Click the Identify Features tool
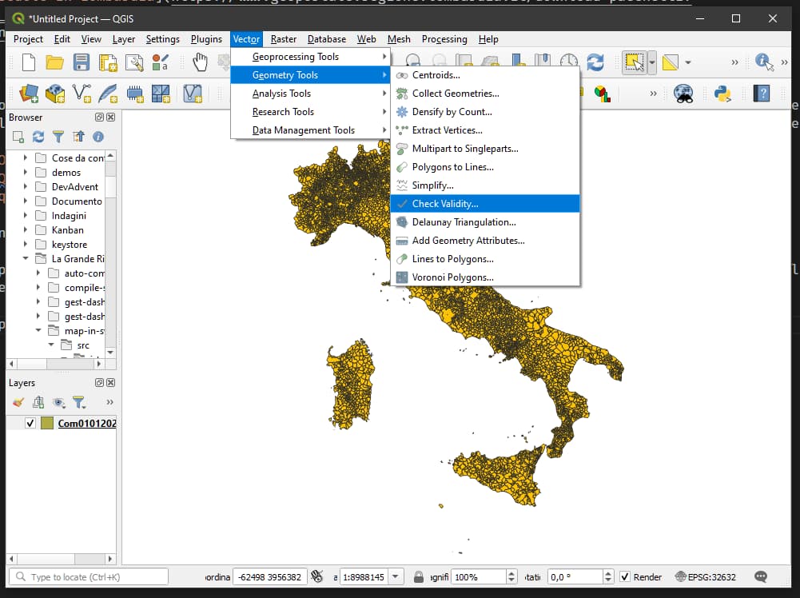The height and width of the screenshot is (598, 800). coord(764,62)
